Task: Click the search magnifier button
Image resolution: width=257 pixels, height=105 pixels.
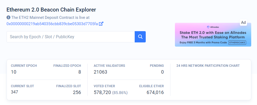Action: point(140,37)
